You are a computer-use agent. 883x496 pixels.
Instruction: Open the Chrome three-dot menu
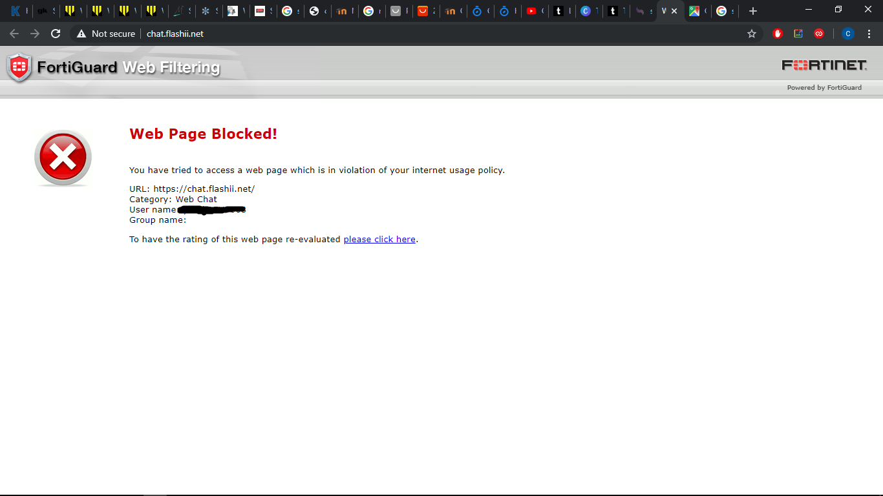click(869, 34)
